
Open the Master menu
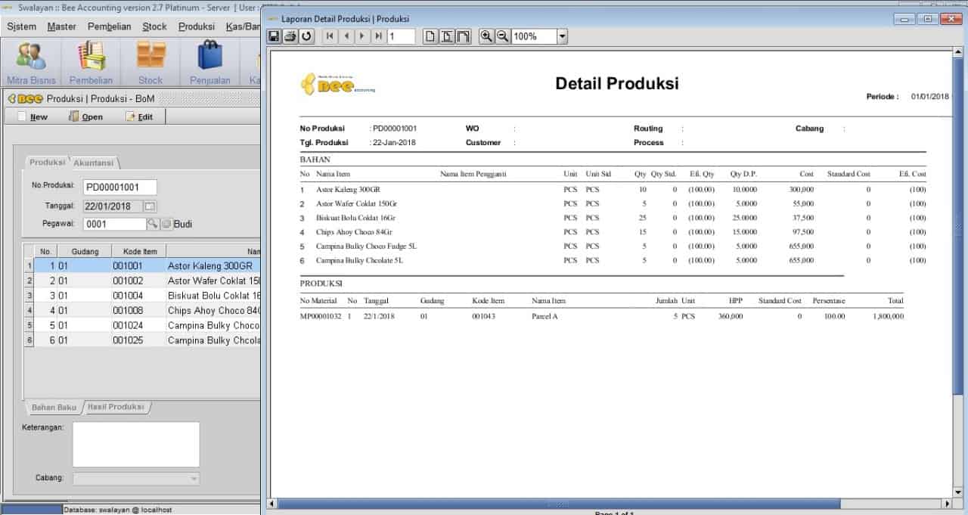click(x=61, y=26)
